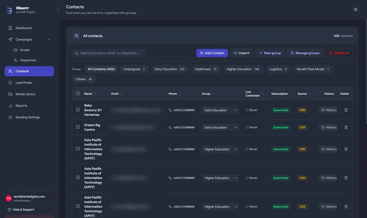This screenshot has width=367, height=218.
Task: Click the magnifier icon in the search bar
Action: pyautogui.click(x=77, y=53)
